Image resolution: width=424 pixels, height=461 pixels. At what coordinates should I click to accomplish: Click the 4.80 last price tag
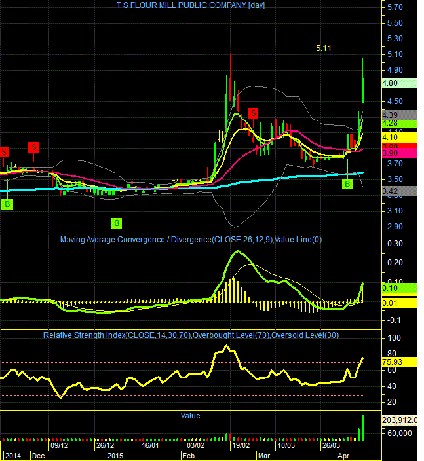[399, 83]
